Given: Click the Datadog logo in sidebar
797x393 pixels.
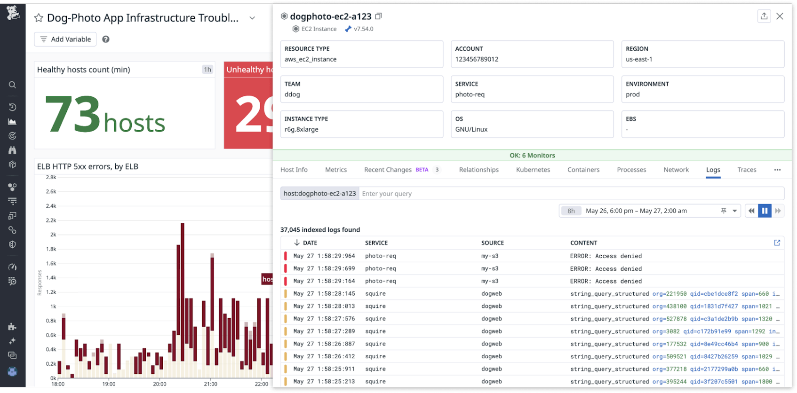Looking at the screenshot, I should coord(13,13).
